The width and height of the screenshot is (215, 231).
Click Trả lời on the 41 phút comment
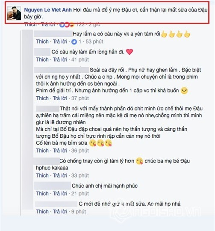60,59
